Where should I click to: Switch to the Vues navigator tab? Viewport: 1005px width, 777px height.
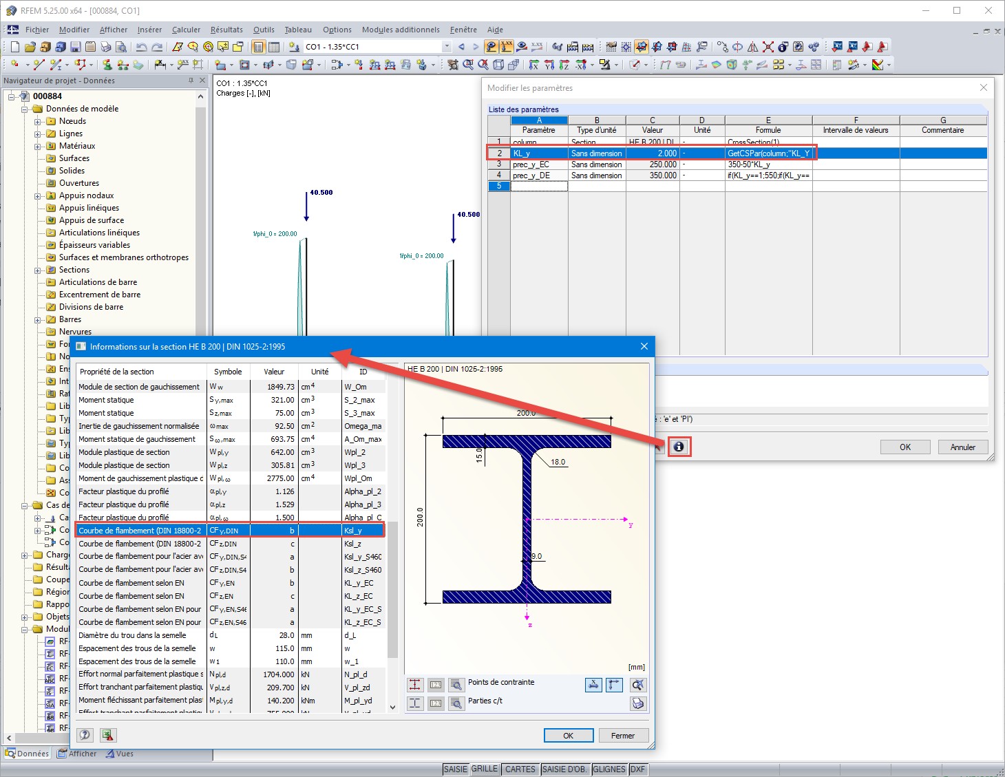click(120, 754)
